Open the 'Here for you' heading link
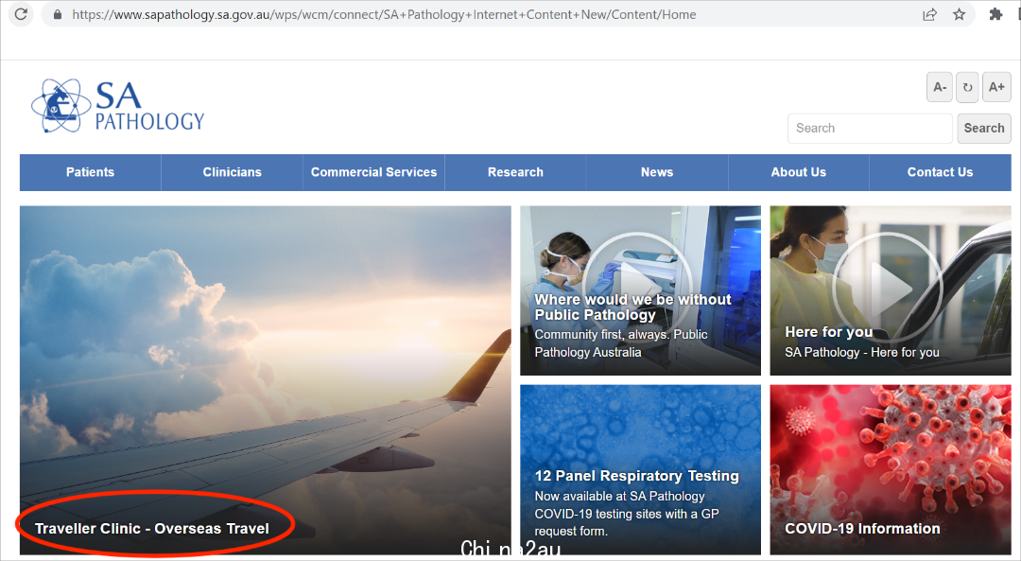 point(829,332)
